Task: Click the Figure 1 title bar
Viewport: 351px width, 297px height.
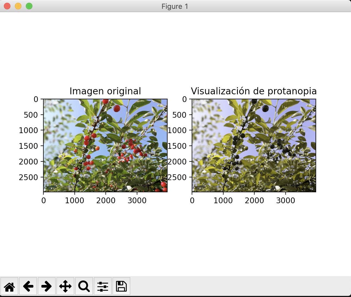Action: coord(176,6)
